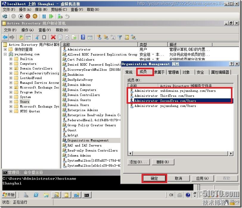Click the Add to group toolbar icon
Viewport: 242px width, 208px height.
point(134,37)
